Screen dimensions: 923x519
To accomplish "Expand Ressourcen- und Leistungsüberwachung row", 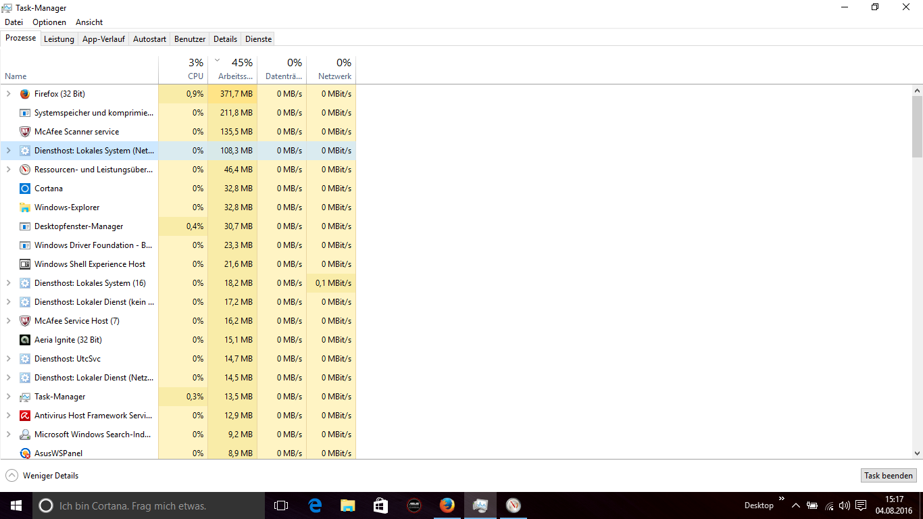I will pos(8,170).
